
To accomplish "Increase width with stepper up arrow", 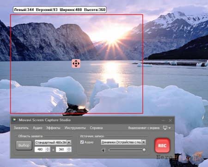I will tap(48, 148).
